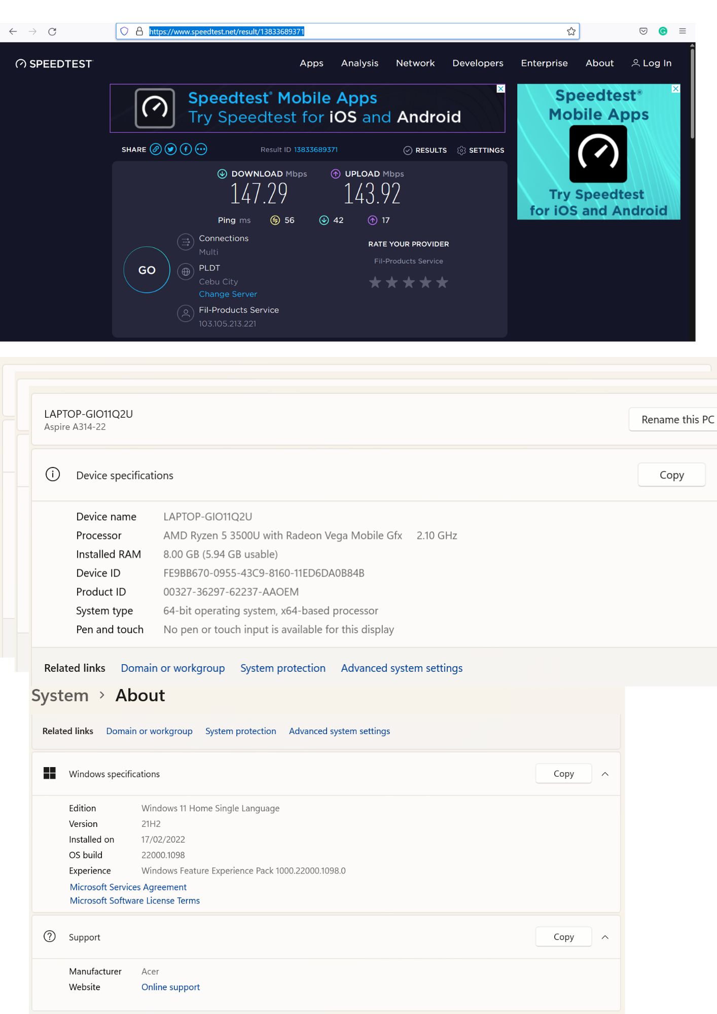The image size is (717, 1014).
Task: Open the About menu
Action: pos(600,63)
